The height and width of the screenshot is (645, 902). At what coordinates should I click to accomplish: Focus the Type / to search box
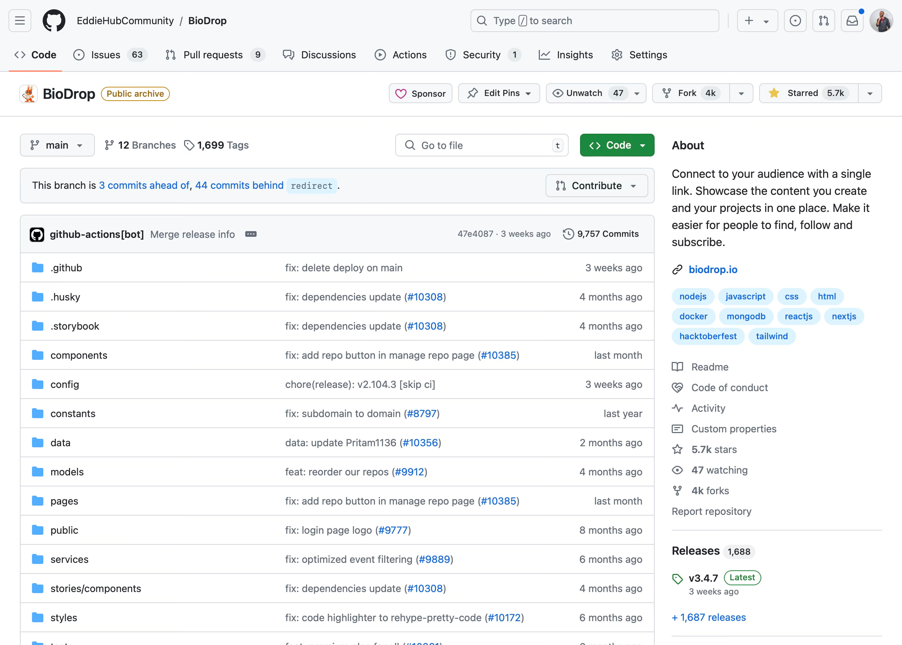[595, 21]
